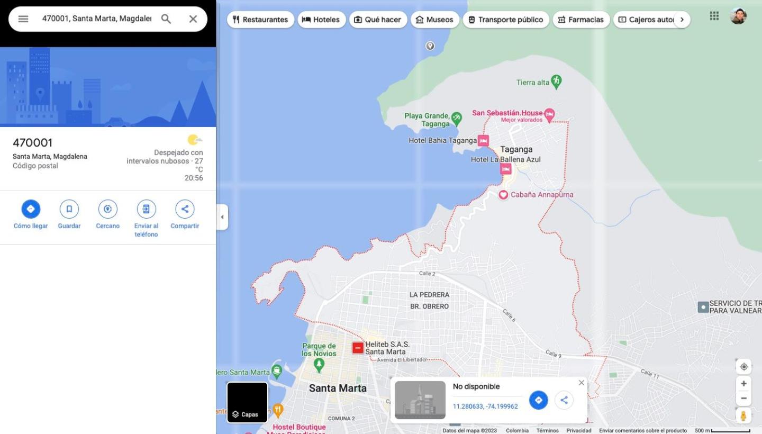This screenshot has height=434, width=762.
Task: Select the Cajeros automáticos filter chip
Action: (x=643, y=20)
